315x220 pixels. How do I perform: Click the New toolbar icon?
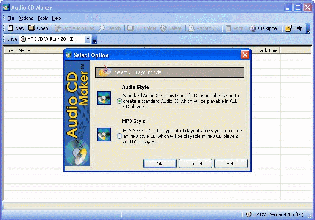[x=10, y=28]
